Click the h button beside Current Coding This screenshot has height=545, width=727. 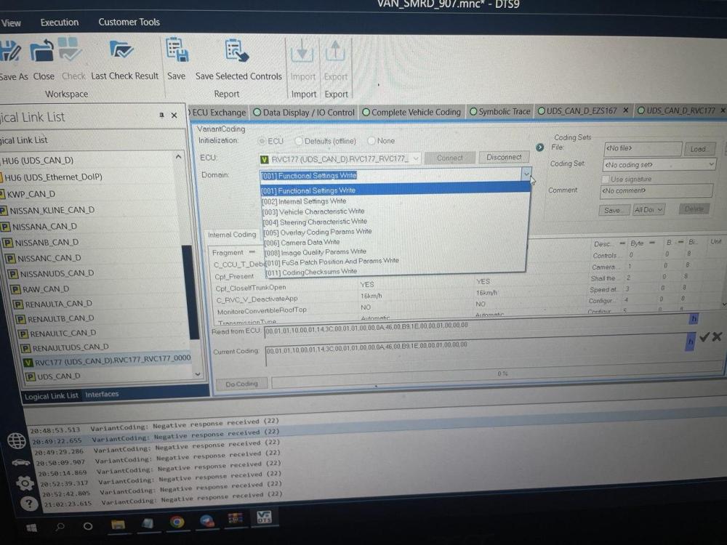pos(691,341)
